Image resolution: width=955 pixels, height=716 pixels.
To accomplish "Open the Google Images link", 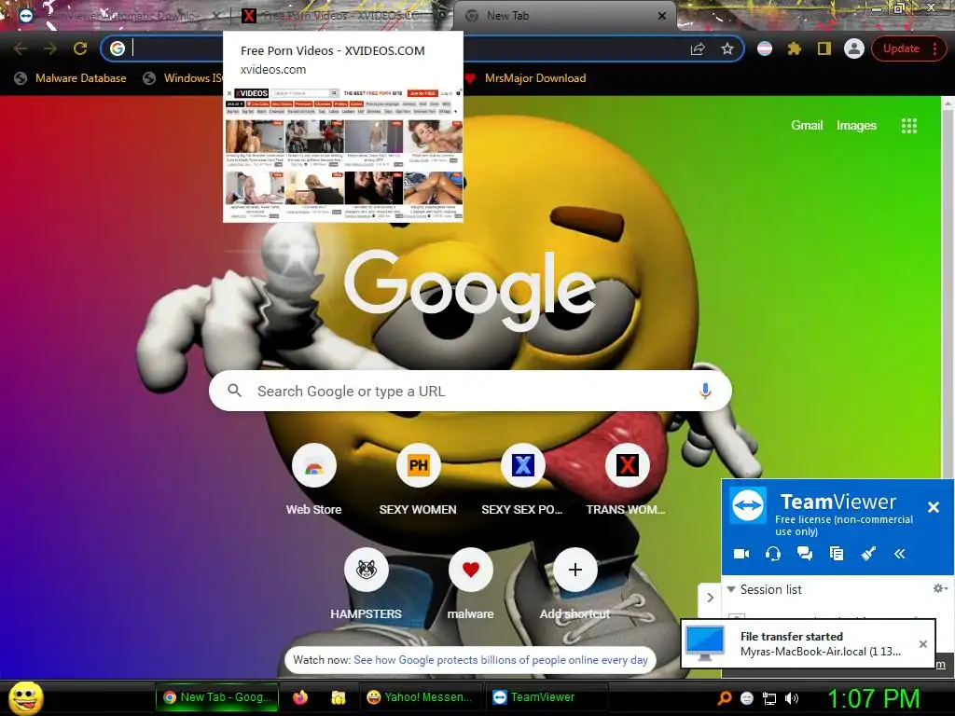I will 856,126.
